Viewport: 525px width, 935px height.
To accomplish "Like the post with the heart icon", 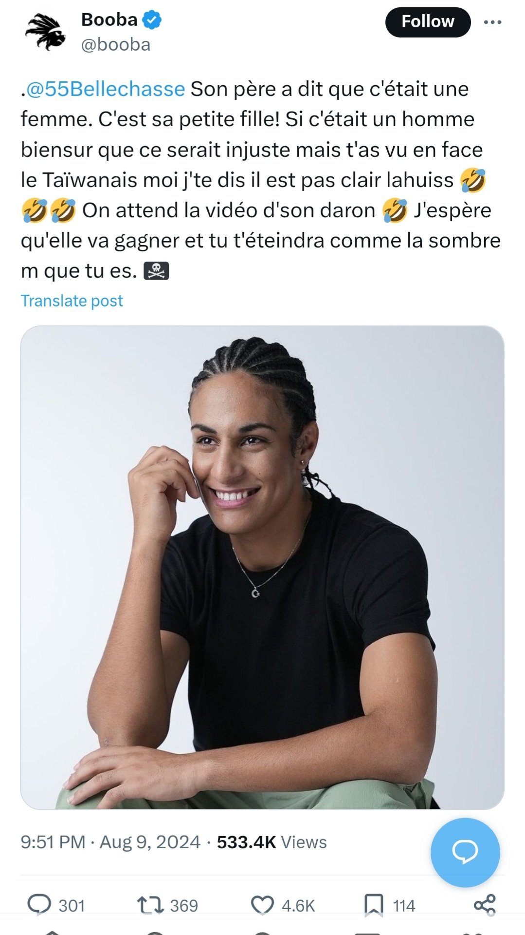I will [x=262, y=905].
